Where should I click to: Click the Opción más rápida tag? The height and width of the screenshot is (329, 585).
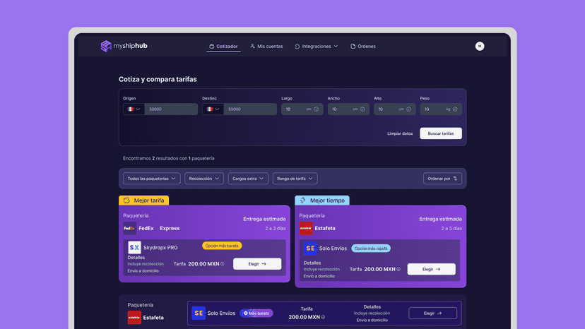(x=371, y=249)
